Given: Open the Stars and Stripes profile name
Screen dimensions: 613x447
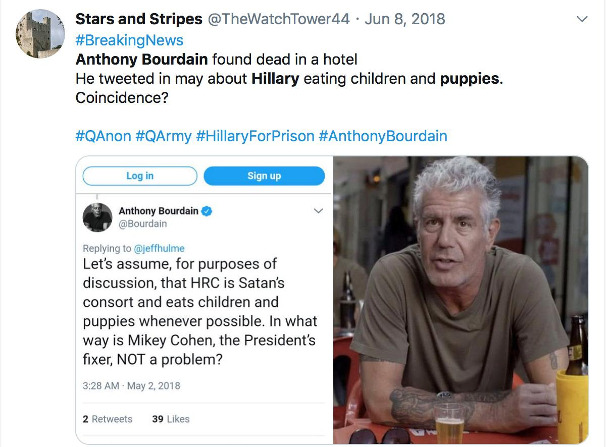Looking at the screenshot, I should [x=138, y=19].
